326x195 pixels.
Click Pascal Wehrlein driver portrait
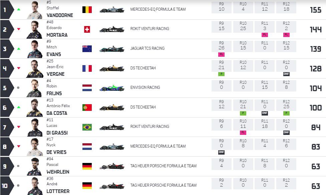coord(34,166)
